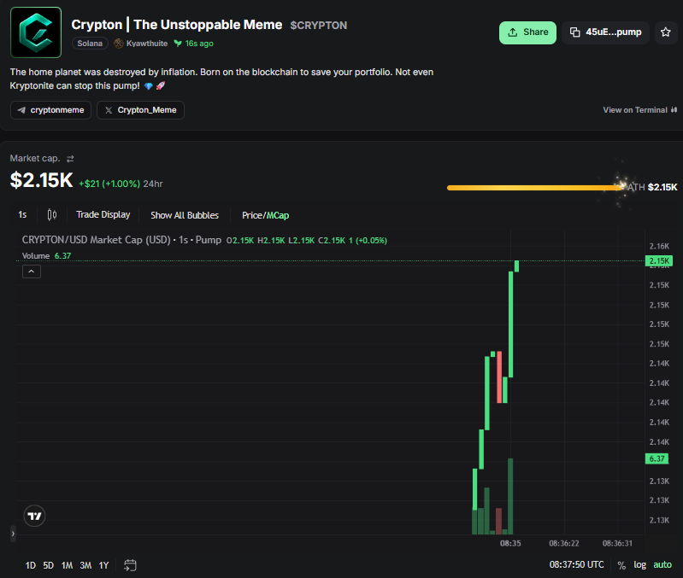Click the Solana chain badge

pyautogui.click(x=90, y=44)
